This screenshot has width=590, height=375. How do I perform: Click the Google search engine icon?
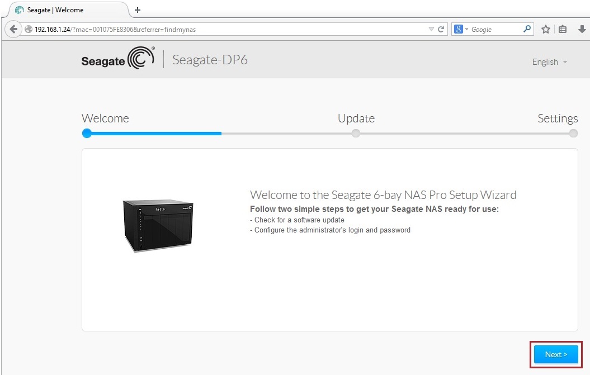[459, 29]
